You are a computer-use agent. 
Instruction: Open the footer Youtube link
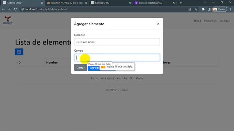pos(122,78)
